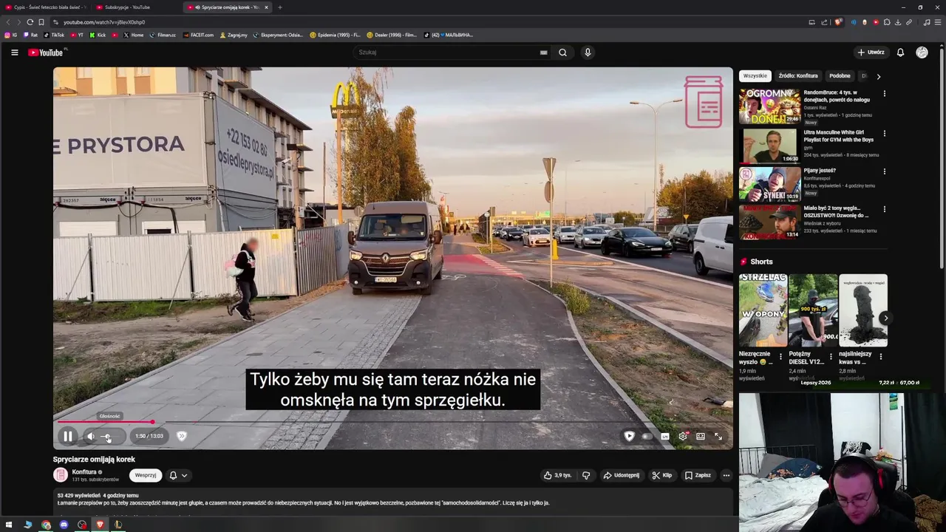946x532 pixels.
Task: Open the TikTok bookmark
Action: click(x=54, y=35)
